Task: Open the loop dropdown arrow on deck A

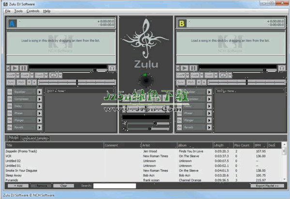Action: click(x=60, y=75)
